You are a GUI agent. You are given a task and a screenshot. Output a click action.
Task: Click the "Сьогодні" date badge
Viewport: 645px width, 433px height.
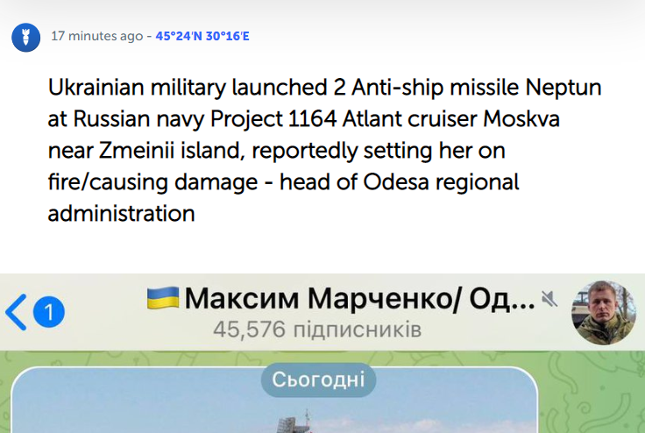pos(318,381)
